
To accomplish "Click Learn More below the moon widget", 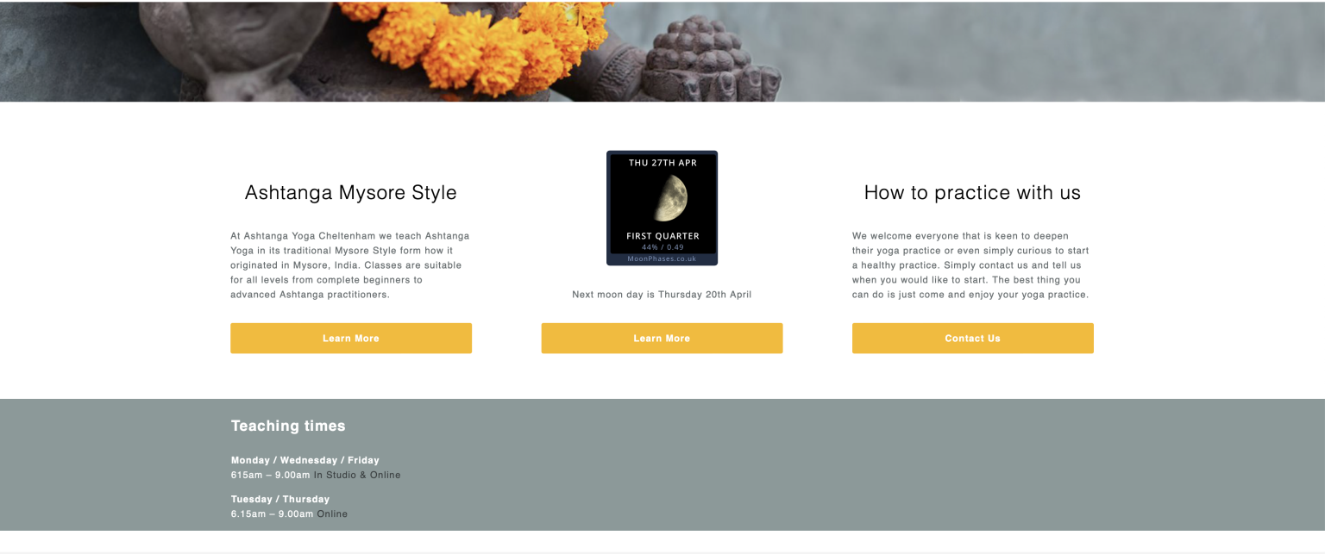I will [662, 339].
